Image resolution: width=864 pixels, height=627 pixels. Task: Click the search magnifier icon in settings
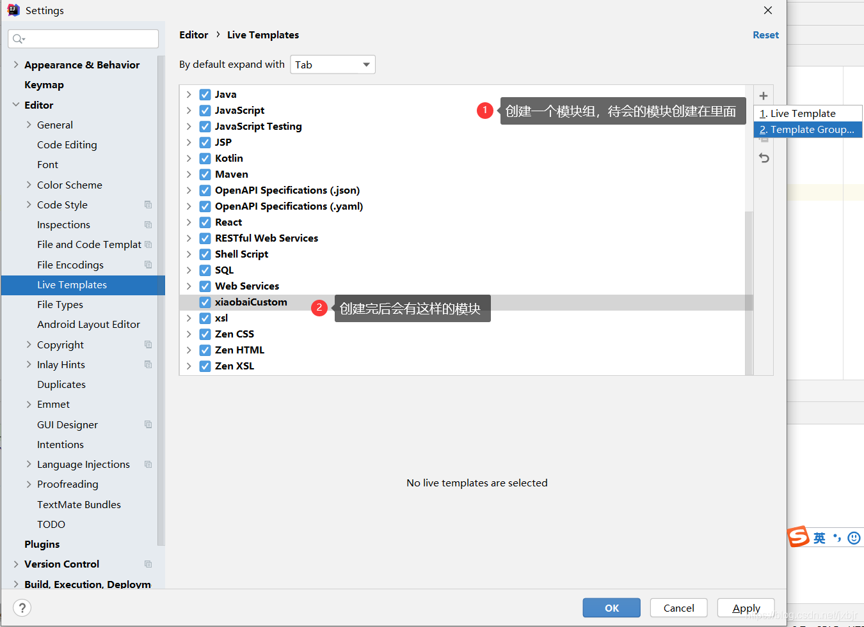(19, 39)
